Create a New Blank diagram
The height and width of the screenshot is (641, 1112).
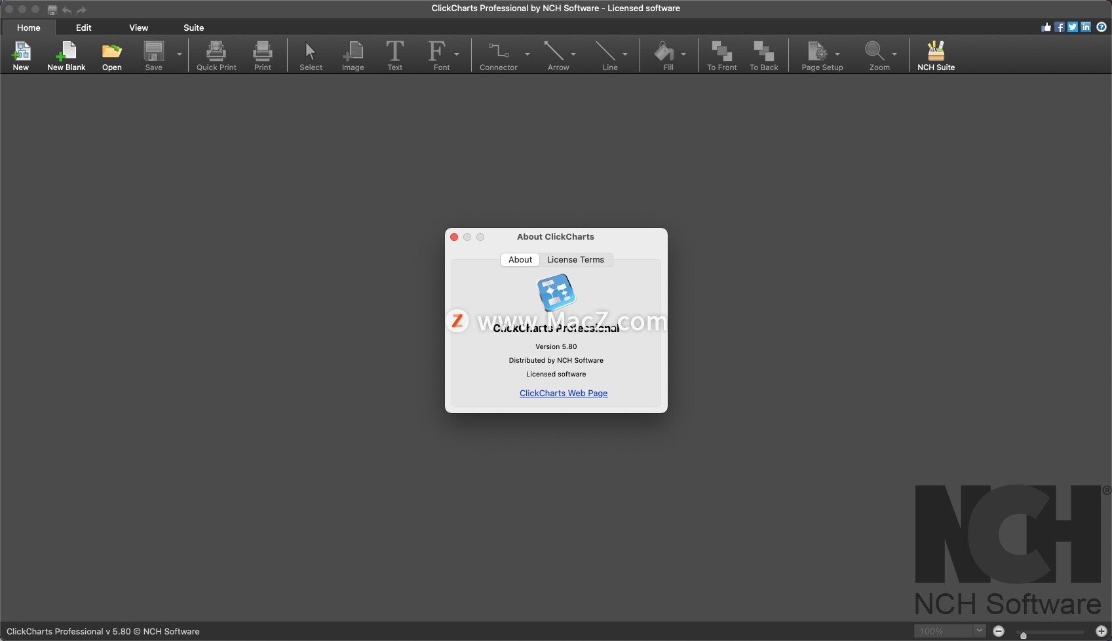66,51
